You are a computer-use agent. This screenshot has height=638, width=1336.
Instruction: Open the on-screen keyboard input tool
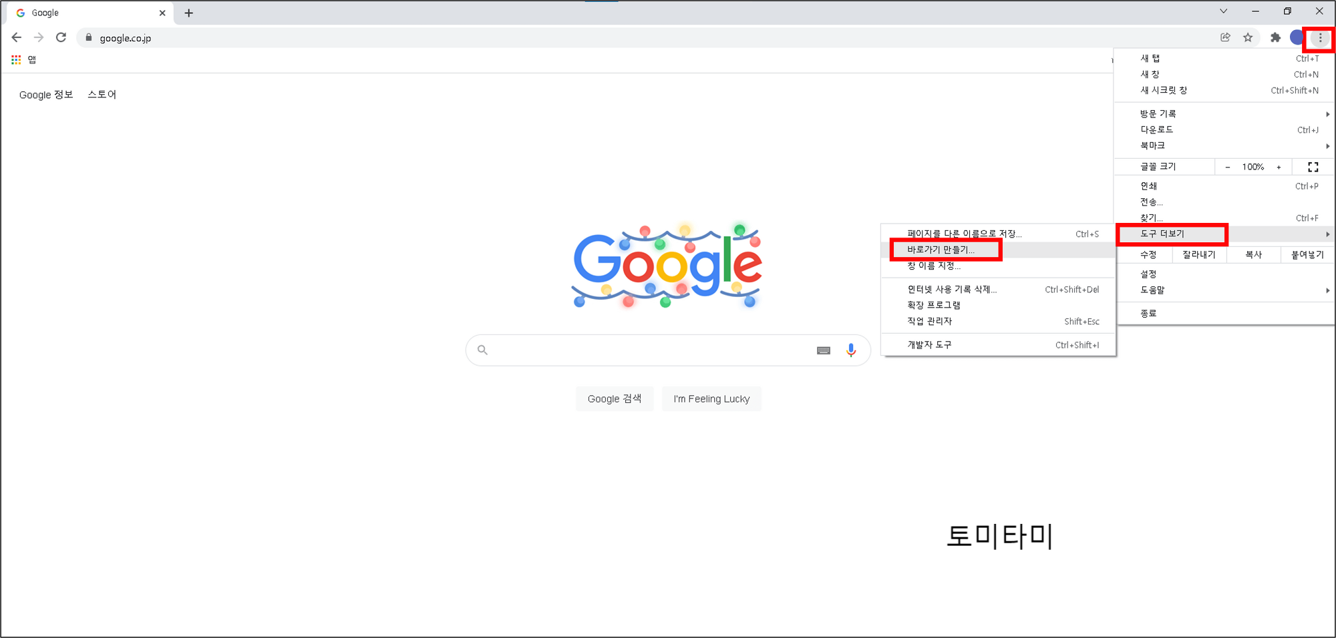click(x=824, y=350)
